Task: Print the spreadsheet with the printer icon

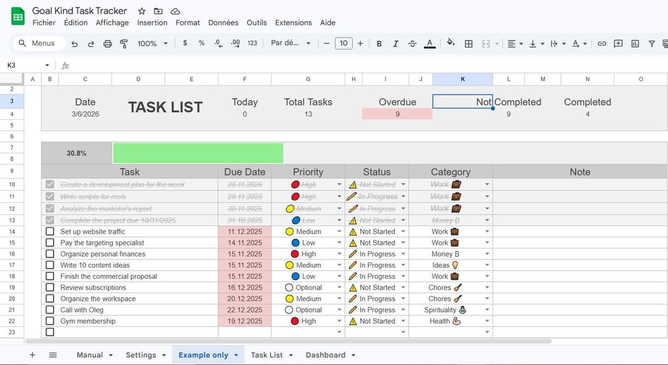Action: (x=108, y=44)
